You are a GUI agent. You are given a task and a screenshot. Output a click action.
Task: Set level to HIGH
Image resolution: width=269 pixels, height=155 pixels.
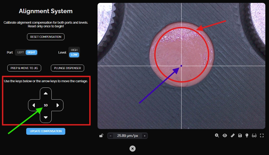[x=74, y=50]
